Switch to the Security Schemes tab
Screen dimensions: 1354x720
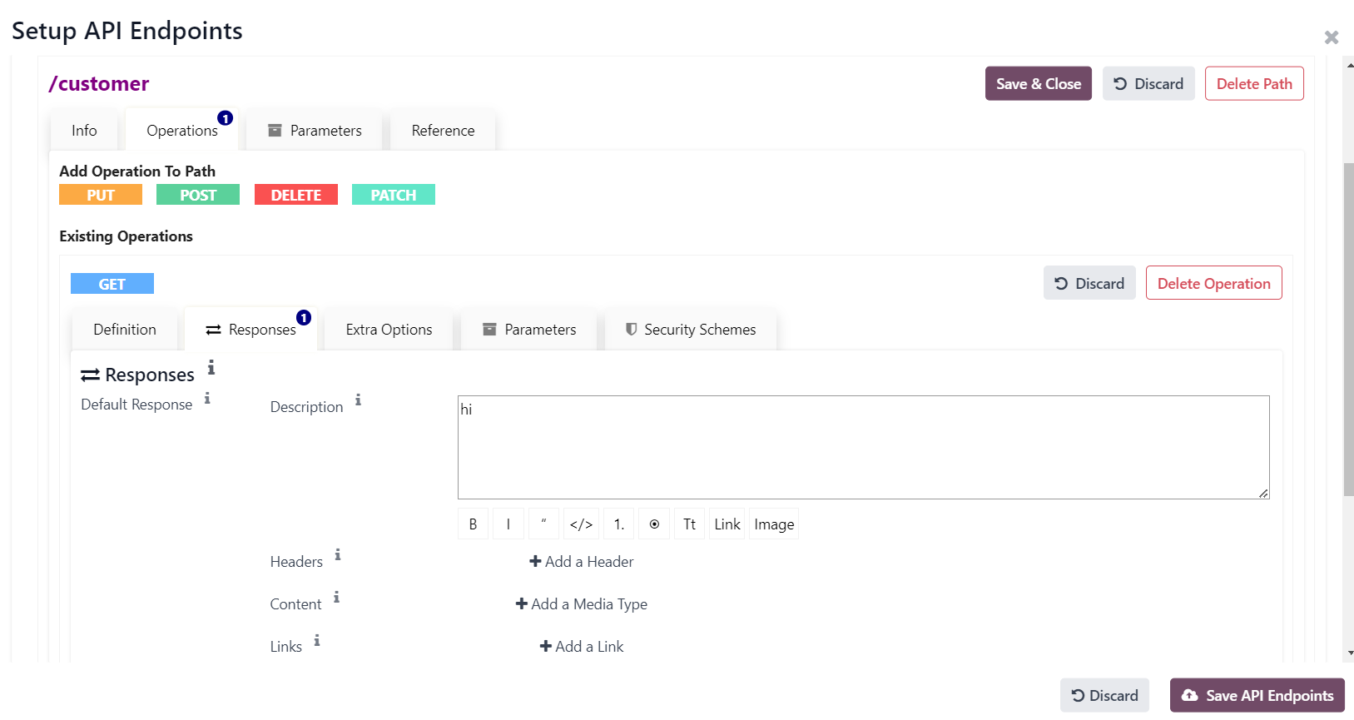[x=691, y=330]
